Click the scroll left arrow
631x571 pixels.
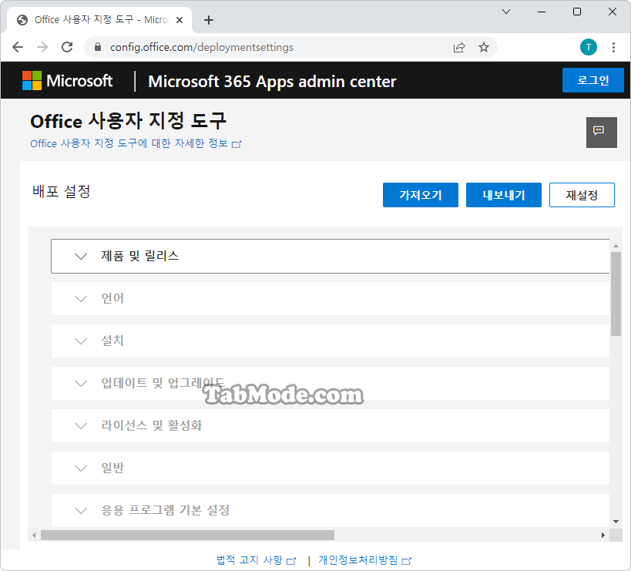34,536
